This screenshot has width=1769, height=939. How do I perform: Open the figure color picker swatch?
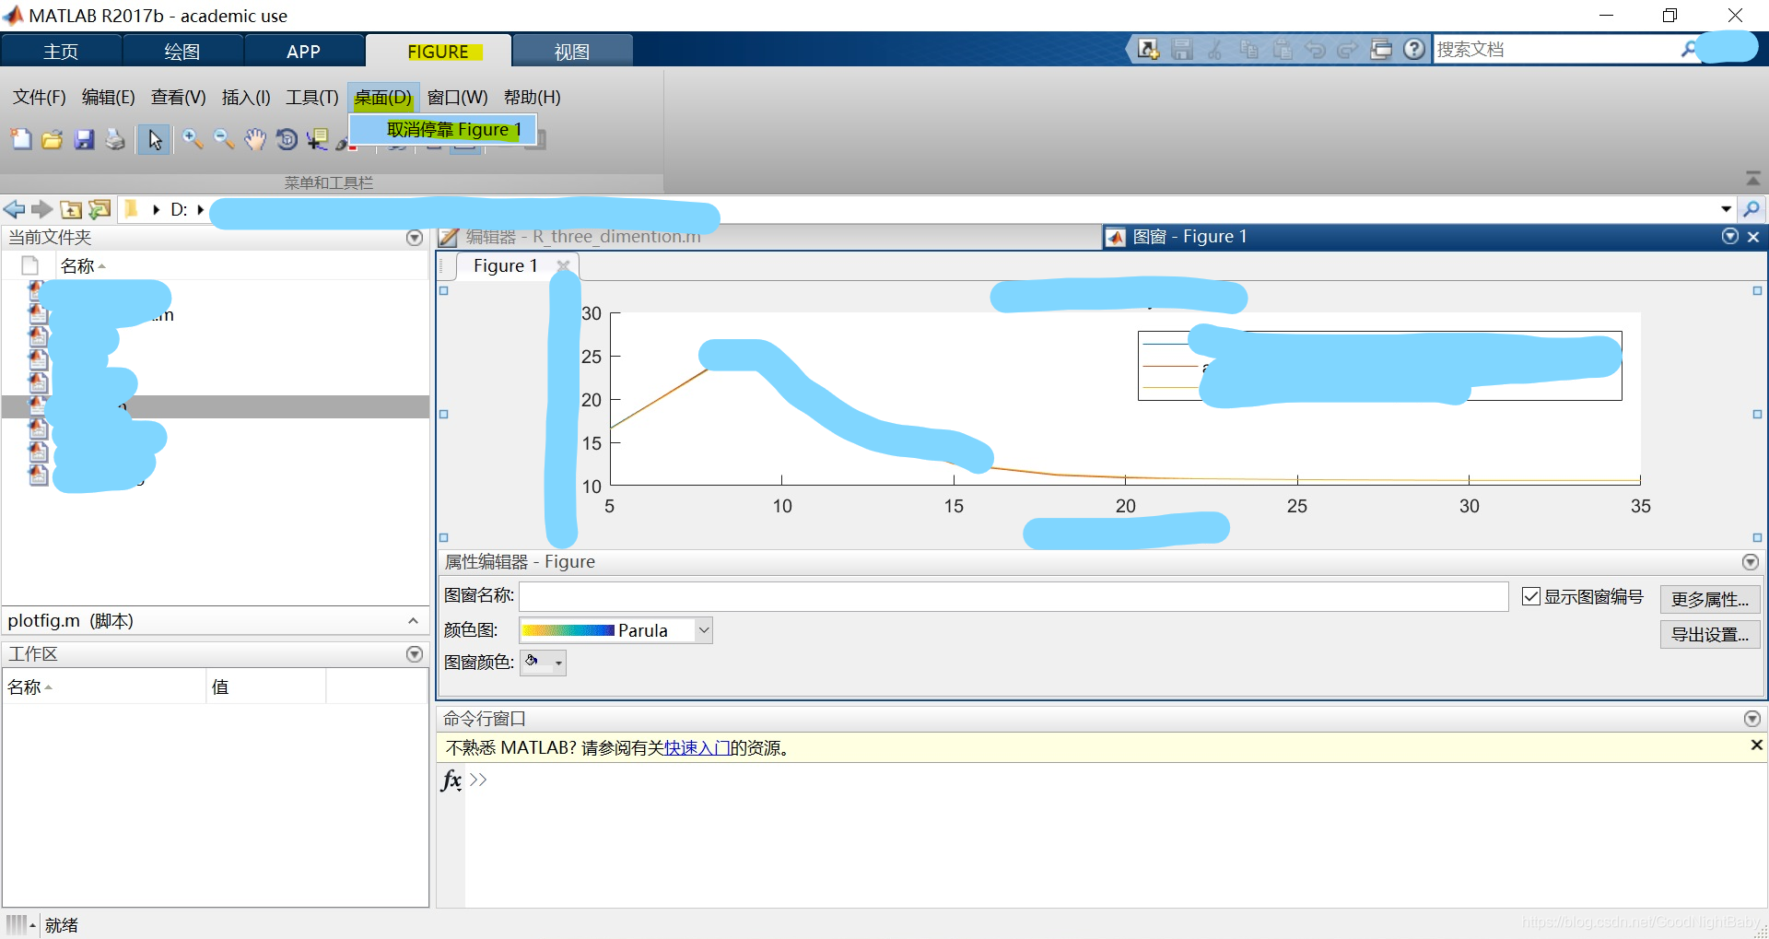543,662
